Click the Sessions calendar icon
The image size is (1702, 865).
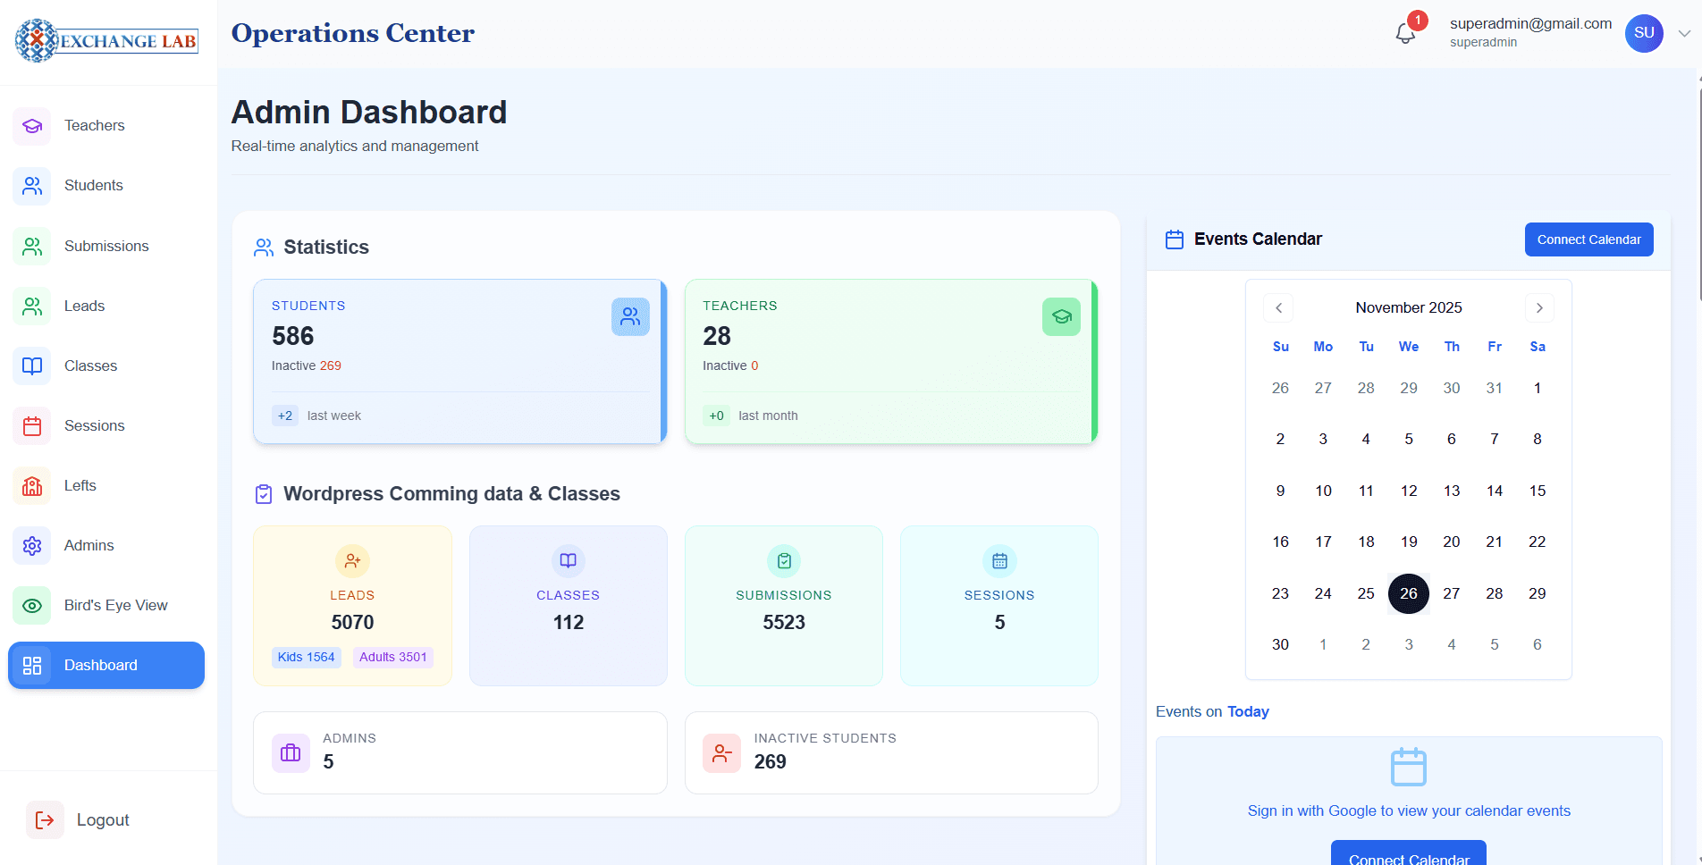(x=32, y=425)
